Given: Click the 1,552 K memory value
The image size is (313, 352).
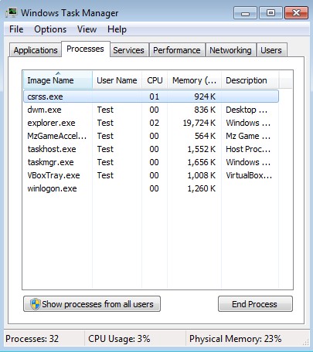Looking at the screenshot, I should 202,149.
